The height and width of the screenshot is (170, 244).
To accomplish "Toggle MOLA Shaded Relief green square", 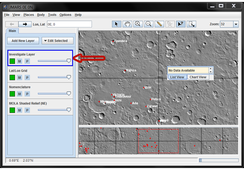I will point(12,110).
